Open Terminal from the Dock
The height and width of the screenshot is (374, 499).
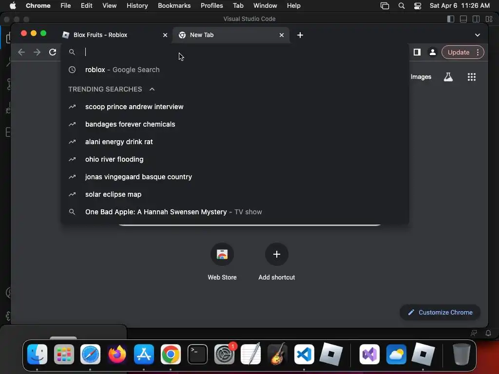tap(197, 354)
